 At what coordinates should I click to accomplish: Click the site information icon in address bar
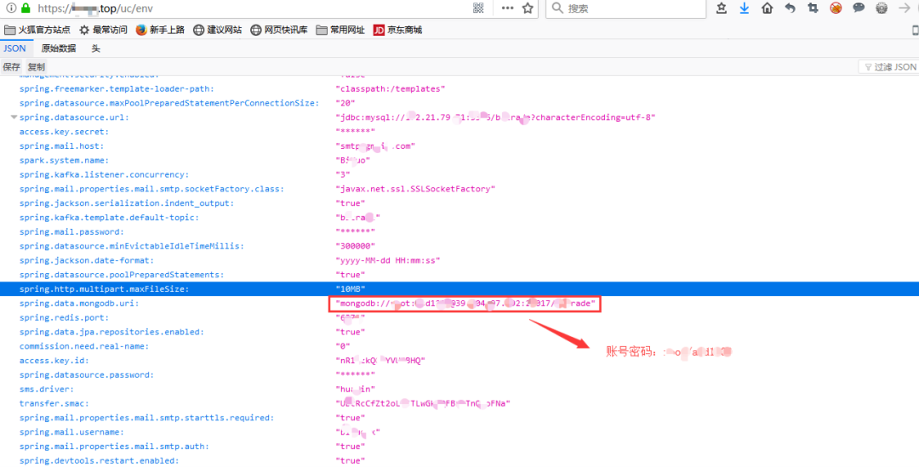tap(10, 9)
